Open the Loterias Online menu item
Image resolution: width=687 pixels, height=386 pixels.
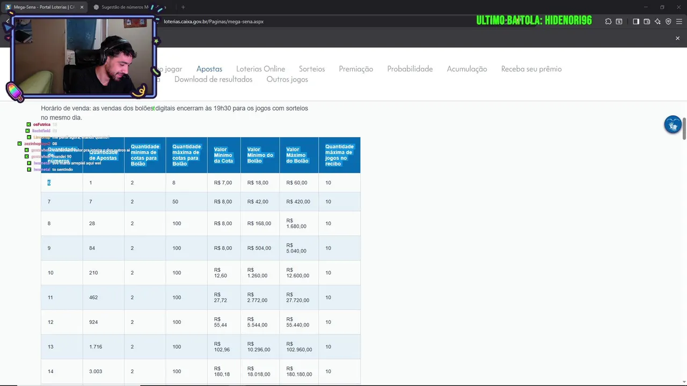(x=260, y=69)
